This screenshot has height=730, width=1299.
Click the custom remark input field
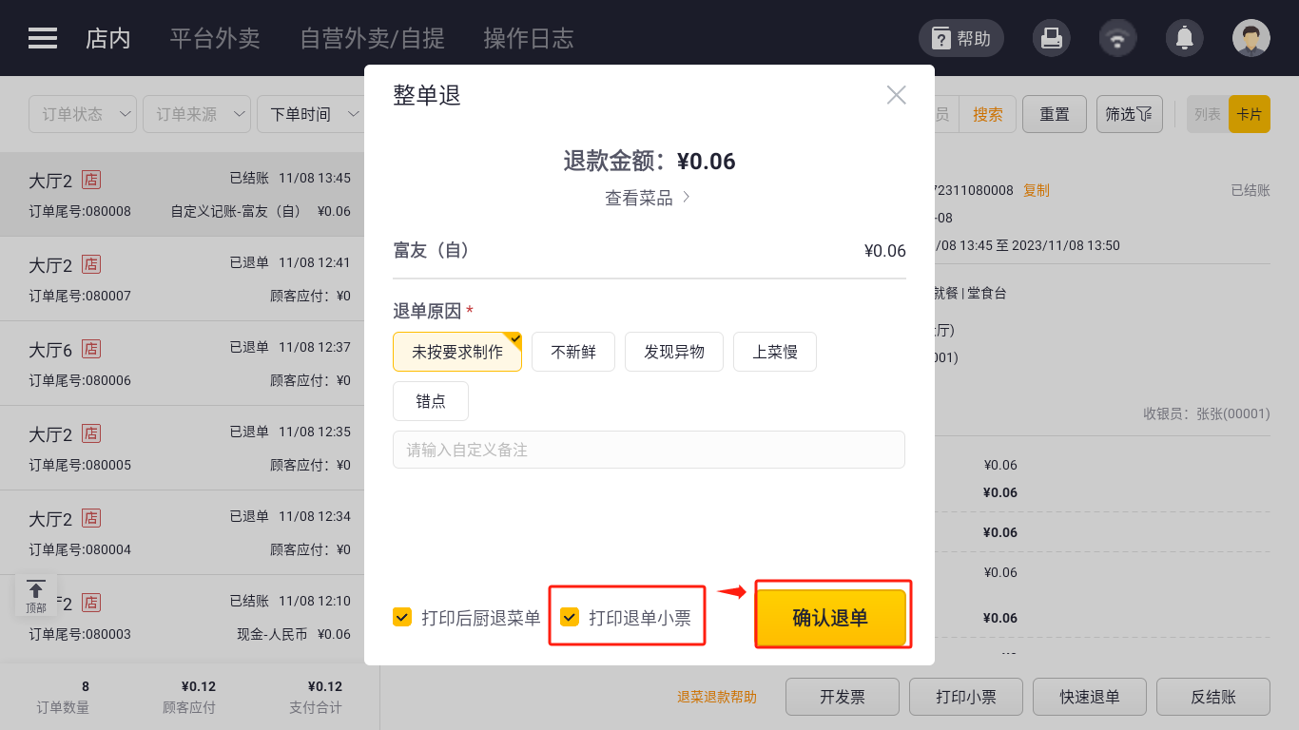tap(649, 450)
